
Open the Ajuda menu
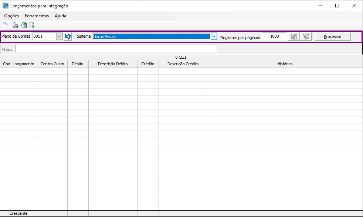click(x=60, y=16)
